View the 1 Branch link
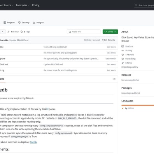The width and height of the screenshot is (154, 154). pos(13,31)
